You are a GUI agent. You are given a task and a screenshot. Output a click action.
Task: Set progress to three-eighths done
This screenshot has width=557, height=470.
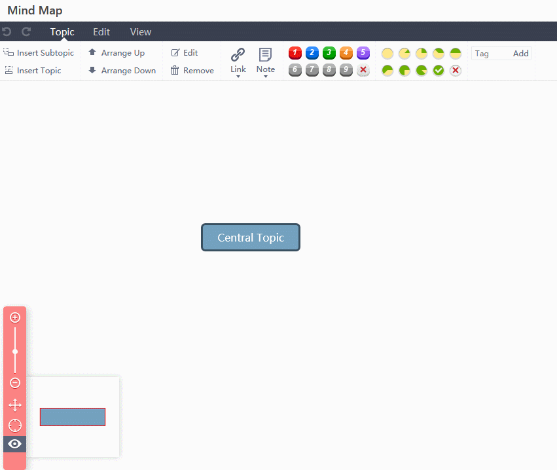439,53
